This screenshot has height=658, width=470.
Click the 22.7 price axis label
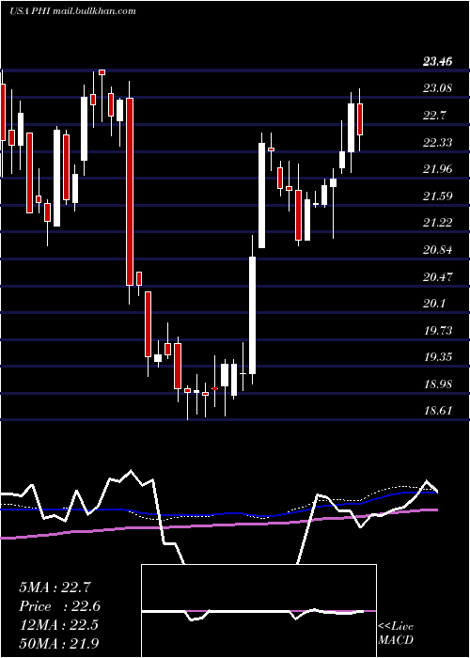[x=434, y=116]
